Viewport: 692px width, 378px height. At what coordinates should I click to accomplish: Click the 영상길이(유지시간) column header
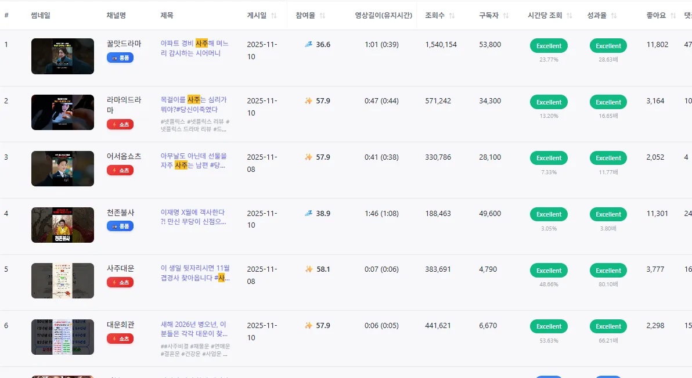point(383,16)
